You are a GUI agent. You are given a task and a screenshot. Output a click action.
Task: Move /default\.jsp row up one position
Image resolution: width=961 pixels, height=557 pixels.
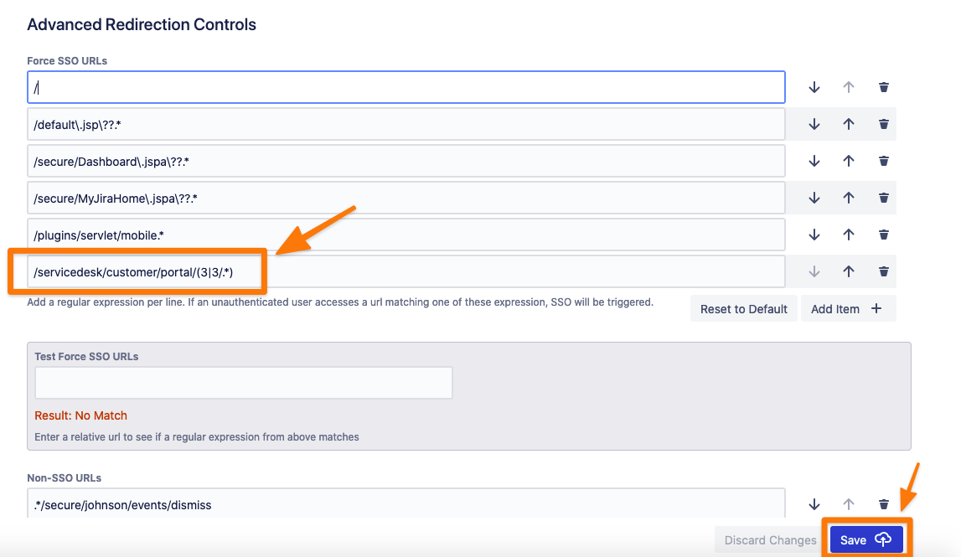coord(848,124)
